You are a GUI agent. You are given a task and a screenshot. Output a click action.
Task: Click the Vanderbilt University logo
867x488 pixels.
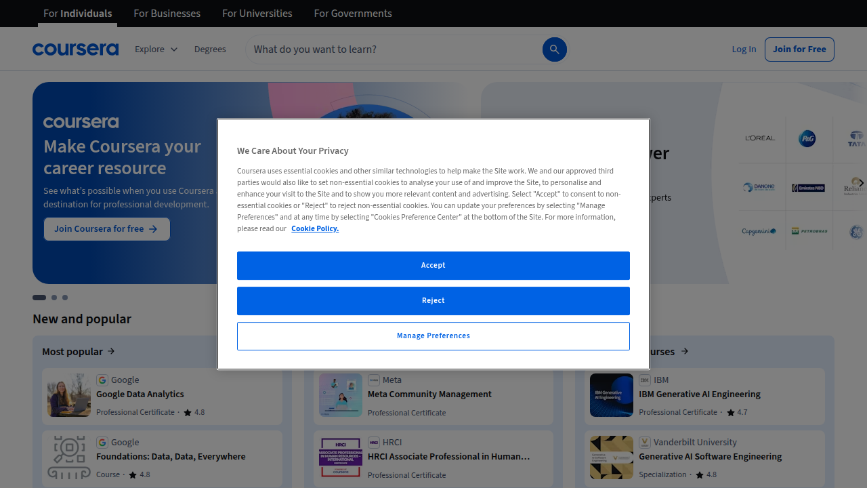tap(645, 443)
